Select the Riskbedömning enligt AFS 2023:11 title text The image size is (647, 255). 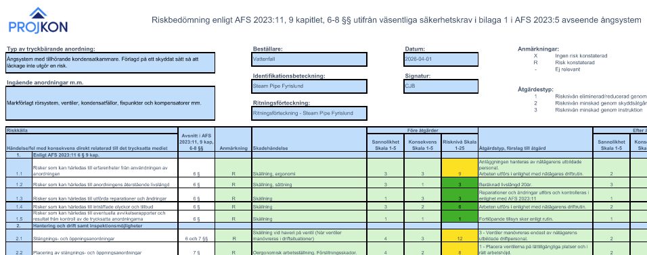[x=396, y=20]
